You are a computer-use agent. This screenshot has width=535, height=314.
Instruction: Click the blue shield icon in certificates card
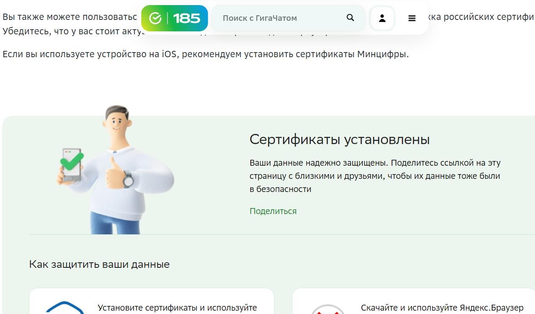pos(64,308)
